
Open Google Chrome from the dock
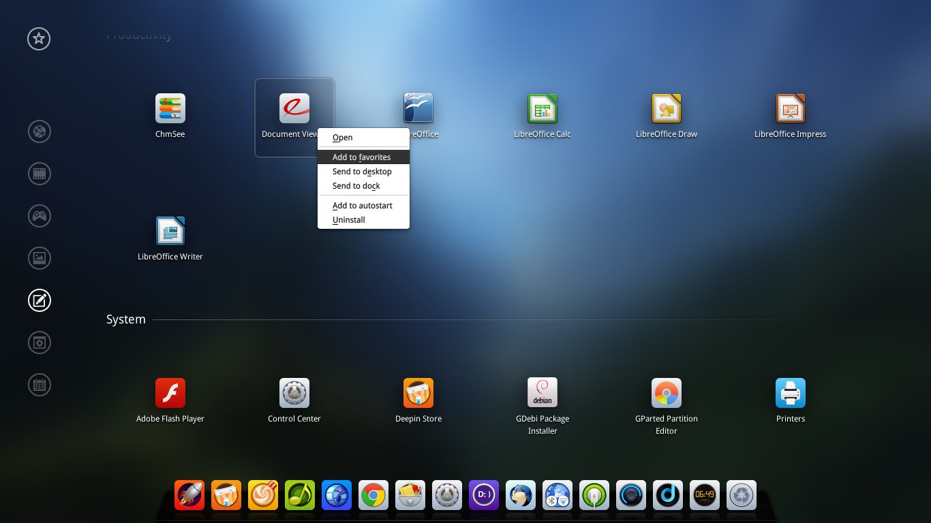373,495
